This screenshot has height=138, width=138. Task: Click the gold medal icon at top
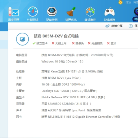(x=120, y=2)
